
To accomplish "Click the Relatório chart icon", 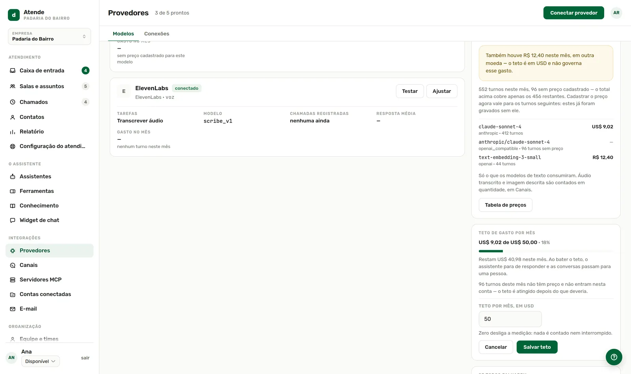I will 13,131.
